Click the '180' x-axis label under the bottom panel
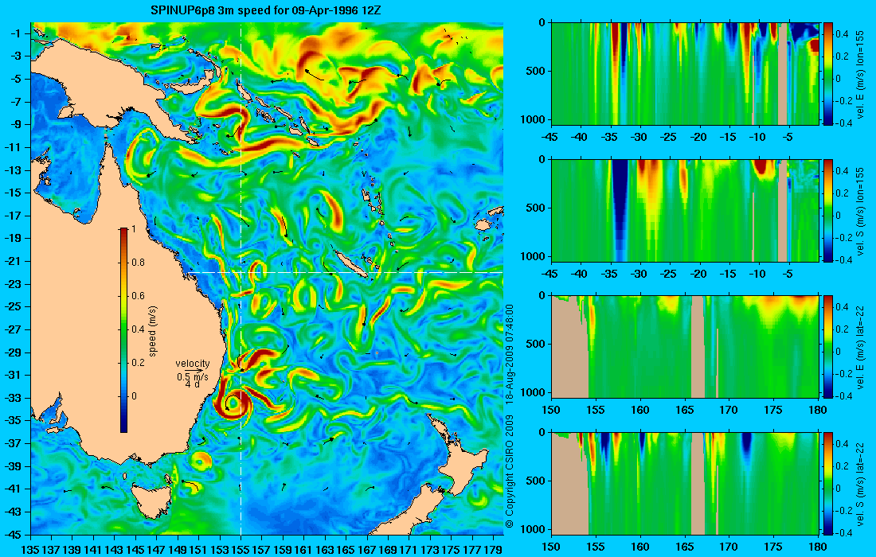Viewport: 876px width, 557px height. pyautogui.click(x=818, y=547)
